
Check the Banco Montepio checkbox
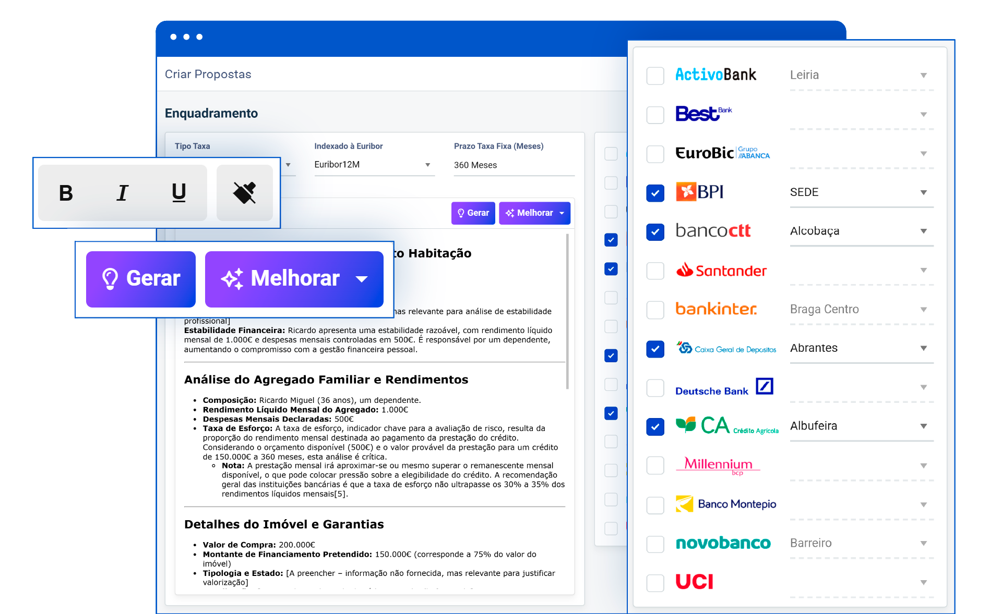click(655, 505)
